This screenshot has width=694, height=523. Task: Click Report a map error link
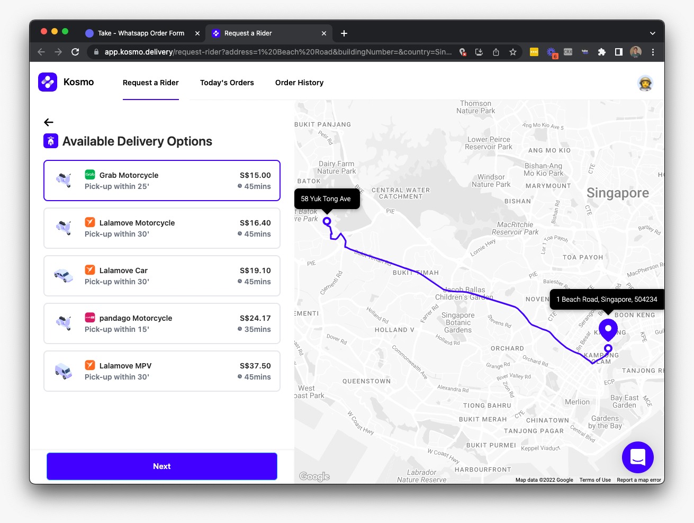point(639,480)
